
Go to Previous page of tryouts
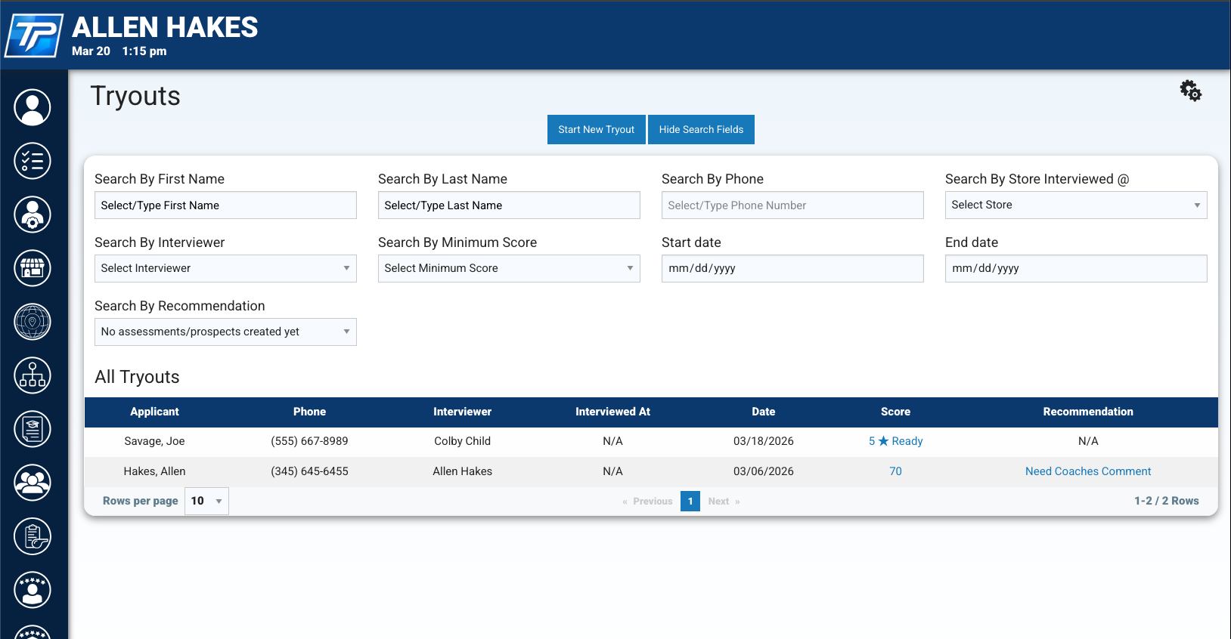[x=647, y=502]
